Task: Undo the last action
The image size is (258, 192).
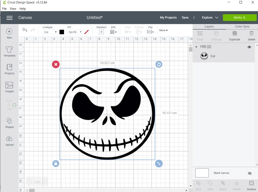Action: (25, 30)
